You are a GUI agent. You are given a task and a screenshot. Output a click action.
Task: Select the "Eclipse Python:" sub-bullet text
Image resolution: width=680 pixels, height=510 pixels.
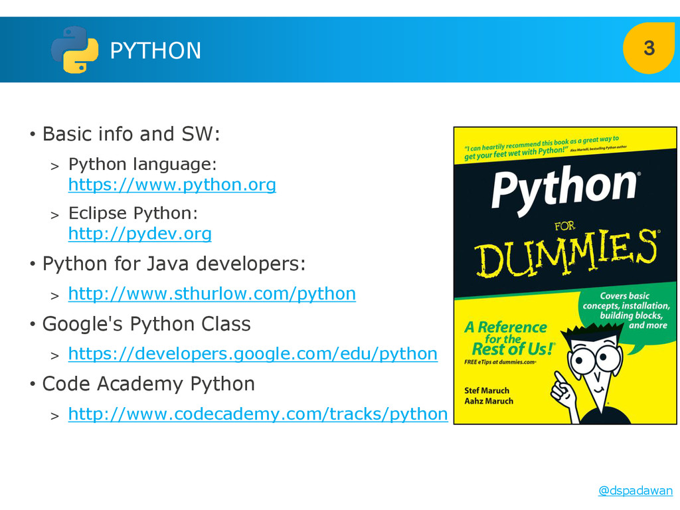pos(133,213)
